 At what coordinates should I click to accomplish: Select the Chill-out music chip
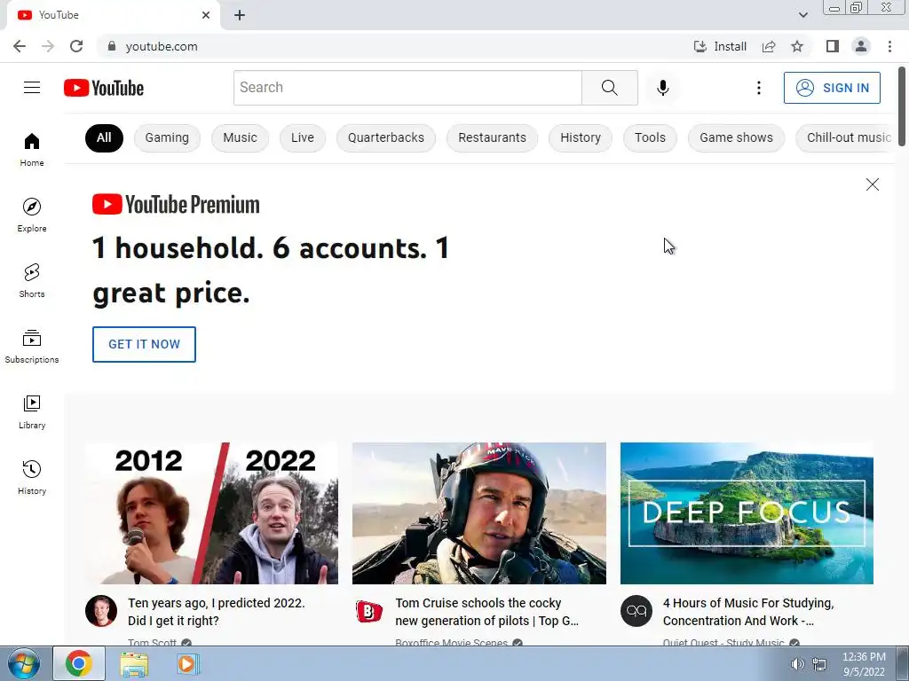pyautogui.click(x=846, y=137)
